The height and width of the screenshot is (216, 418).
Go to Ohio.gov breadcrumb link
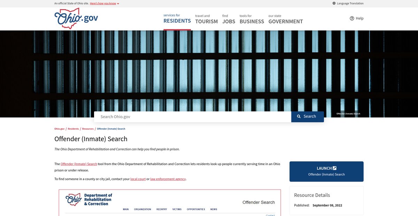(x=59, y=129)
